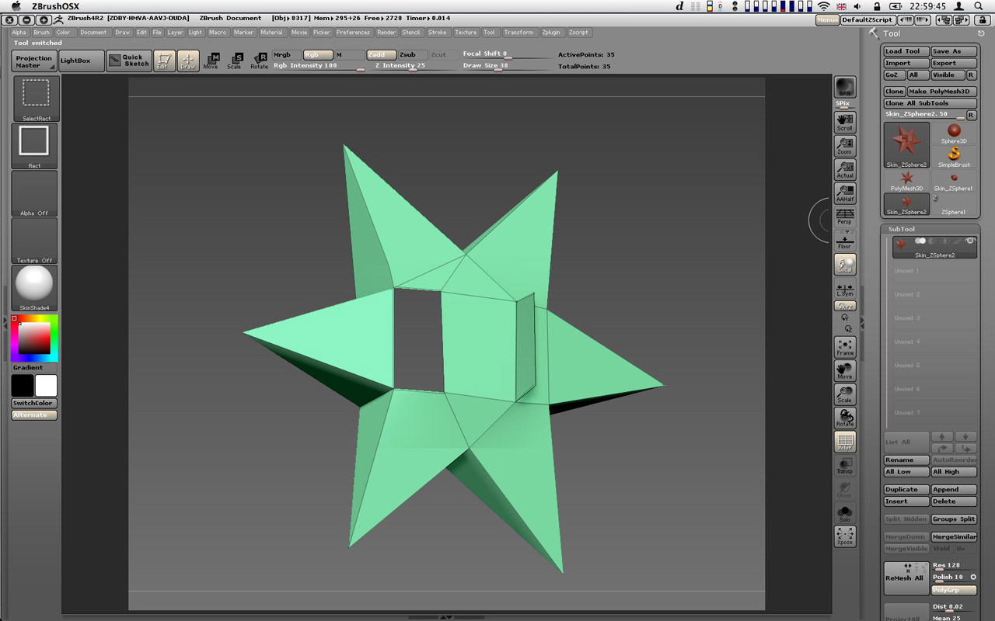Click the Xpose icon
995x621 pixels.
click(x=844, y=536)
